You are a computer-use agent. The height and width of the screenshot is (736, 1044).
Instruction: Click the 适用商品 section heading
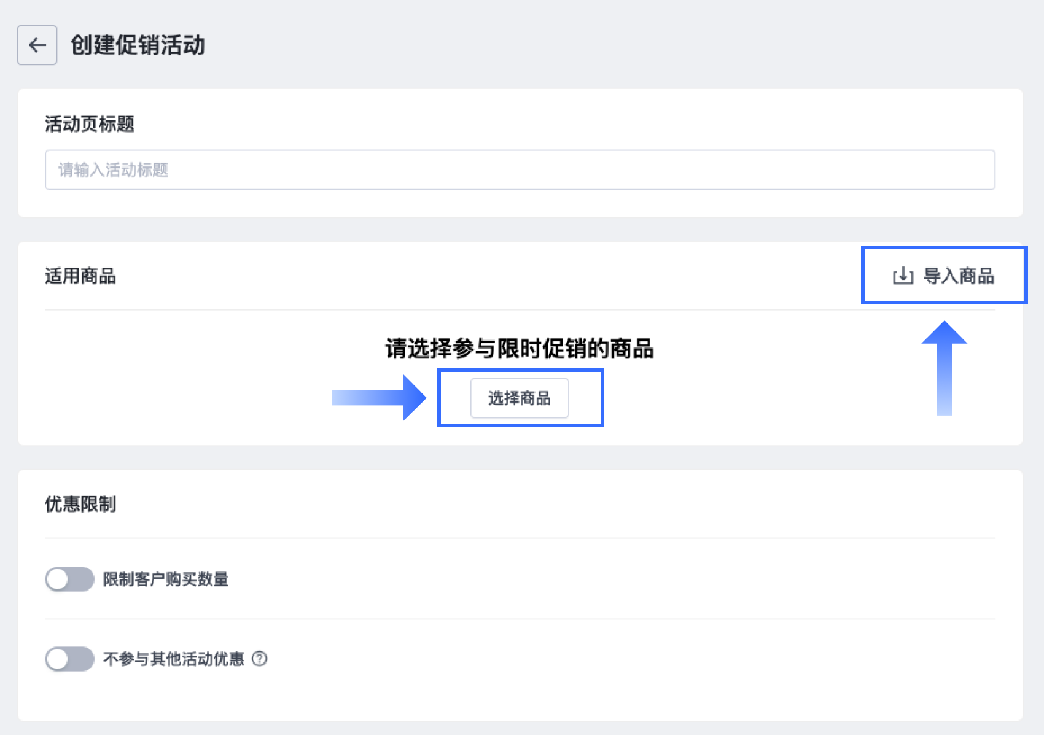(x=80, y=276)
